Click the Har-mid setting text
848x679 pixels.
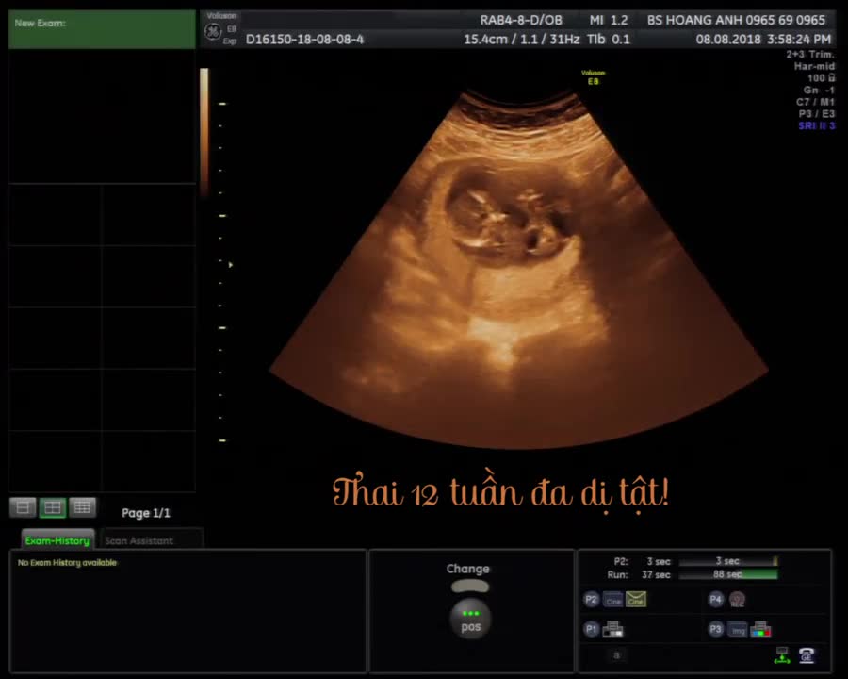(x=814, y=66)
